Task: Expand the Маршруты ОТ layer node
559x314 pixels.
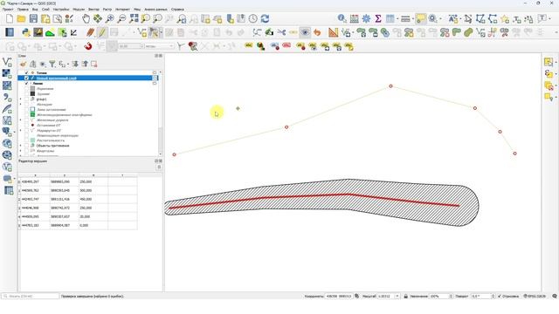Action: pyautogui.click(x=21, y=131)
